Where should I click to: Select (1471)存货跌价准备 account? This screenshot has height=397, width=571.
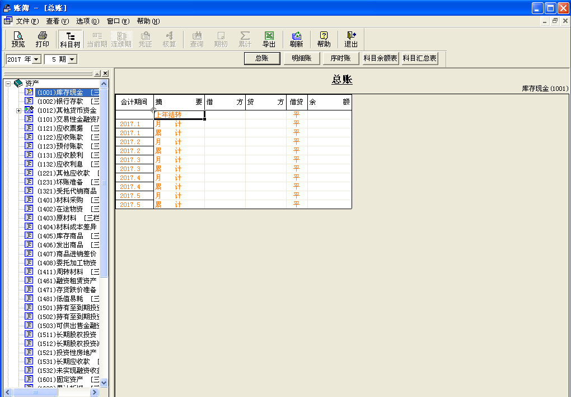(x=67, y=290)
